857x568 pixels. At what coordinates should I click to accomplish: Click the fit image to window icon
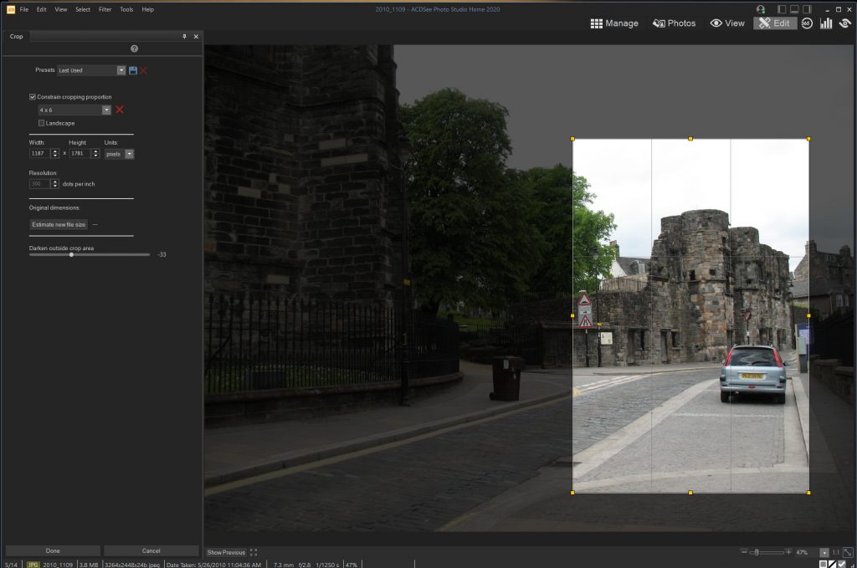(848, 552)
